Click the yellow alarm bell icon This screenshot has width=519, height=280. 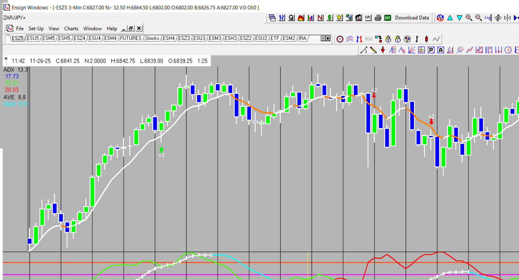339,18
